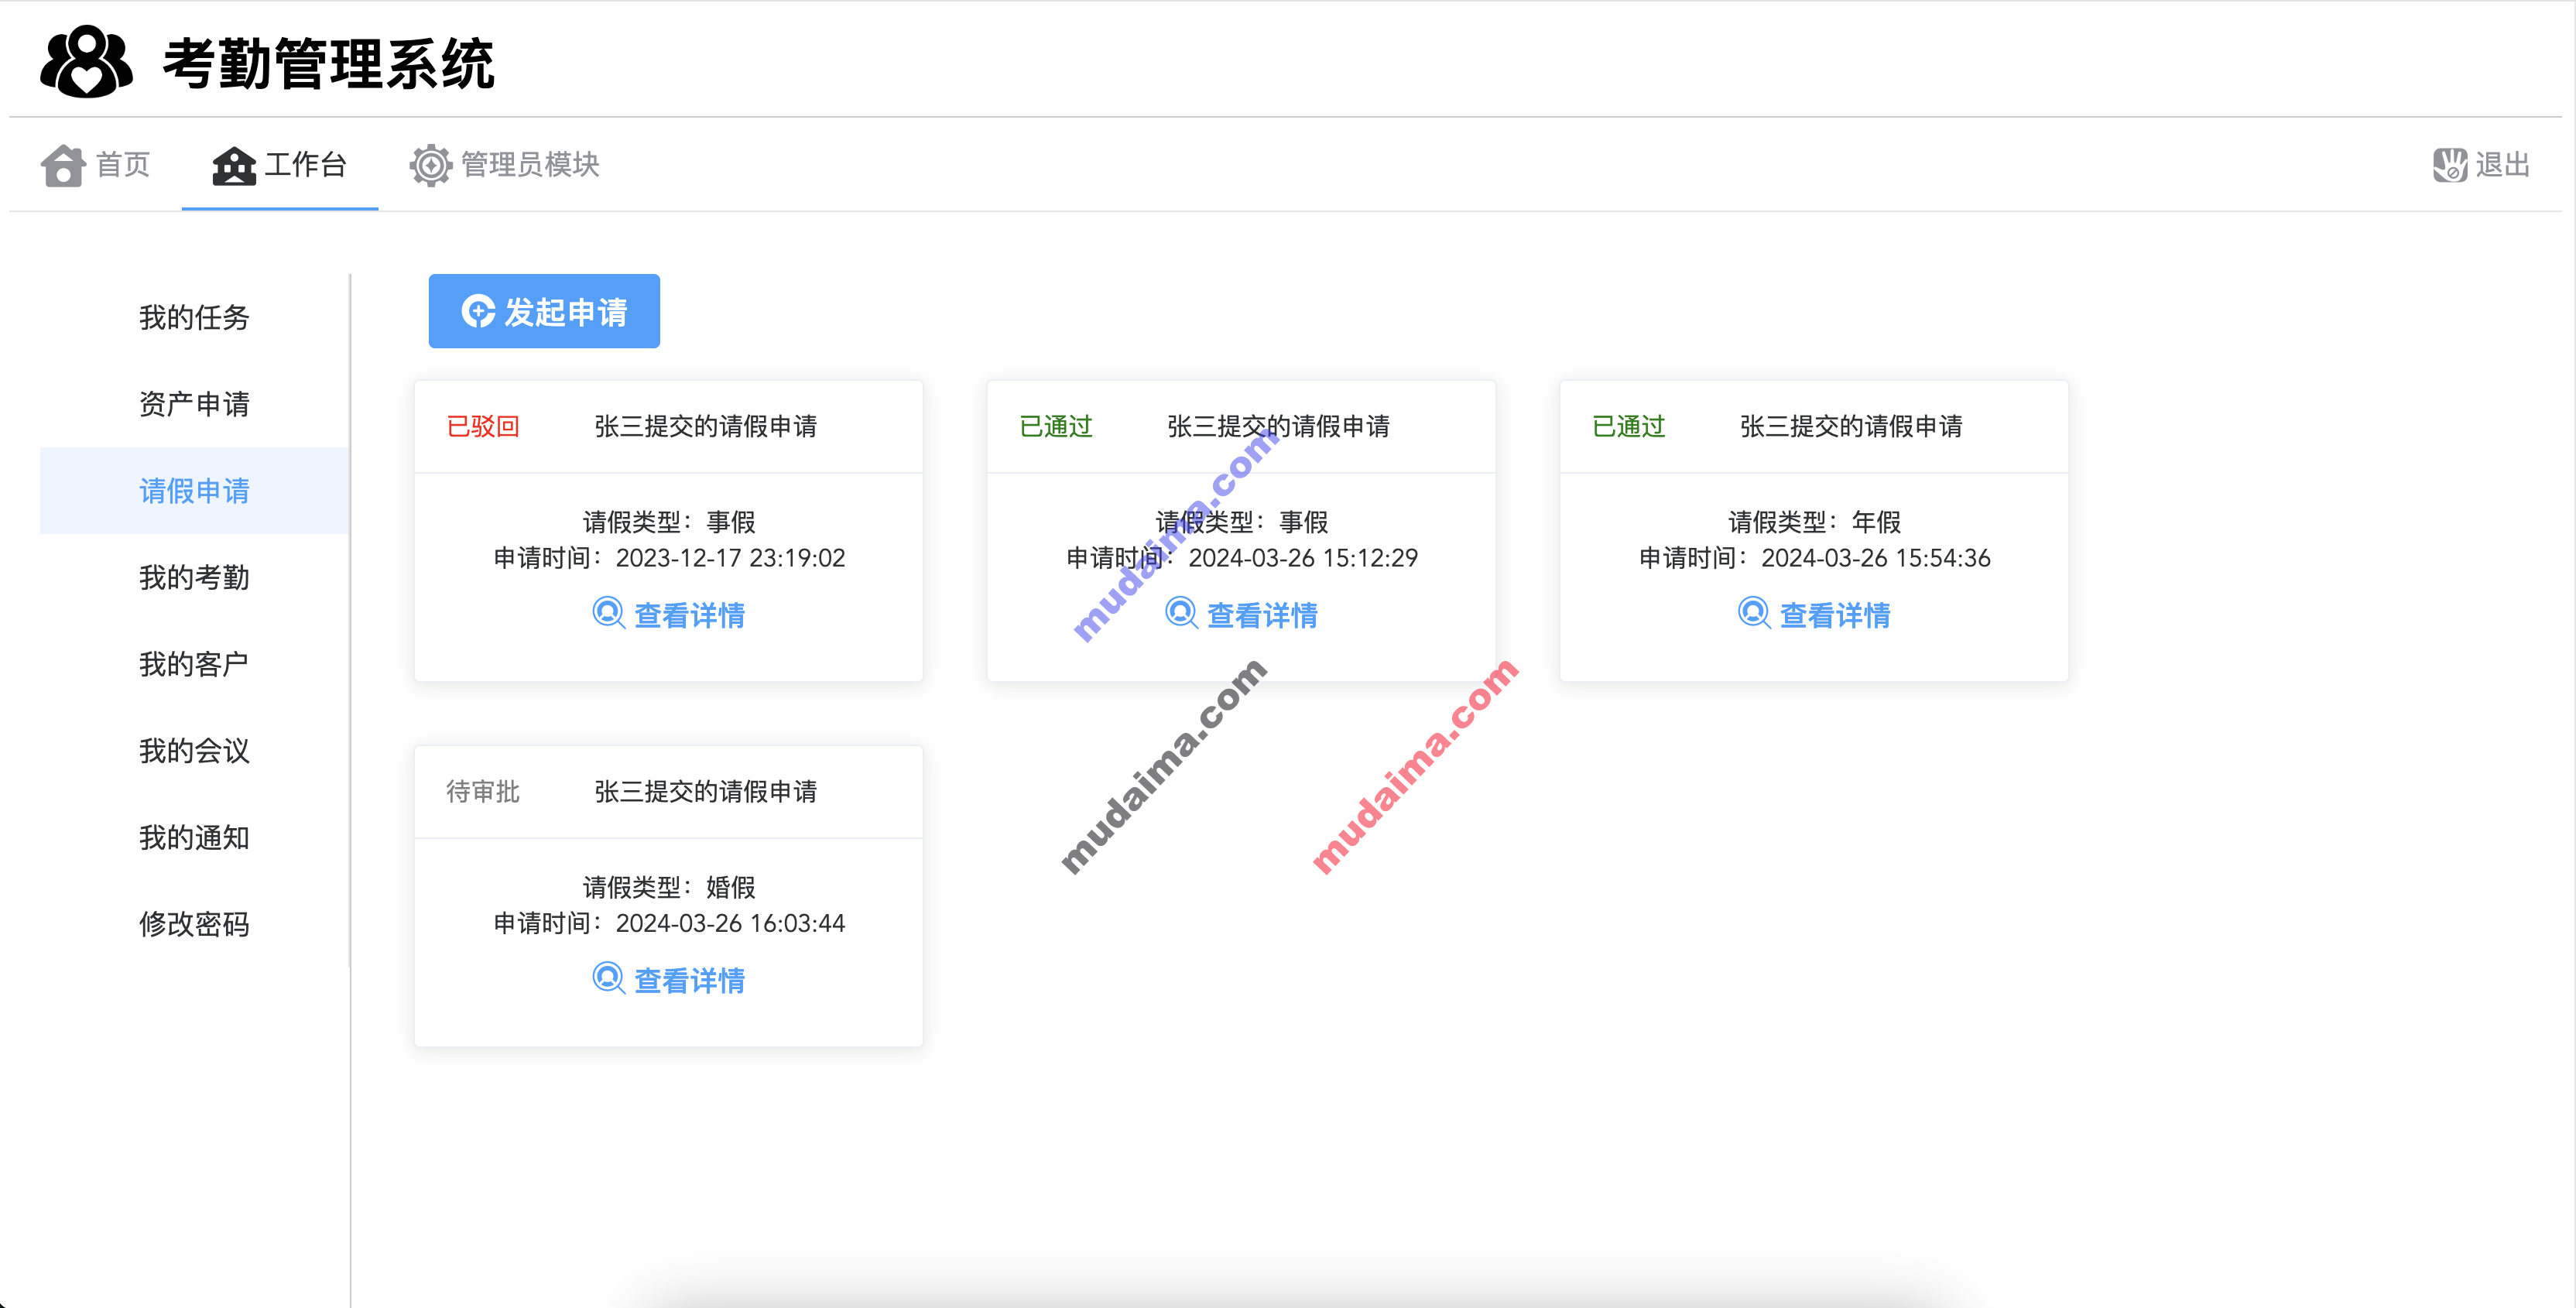This screenshot has height=1308, width=2576.
Task: Click the 待审批 status label
Action: pos(483,792)
